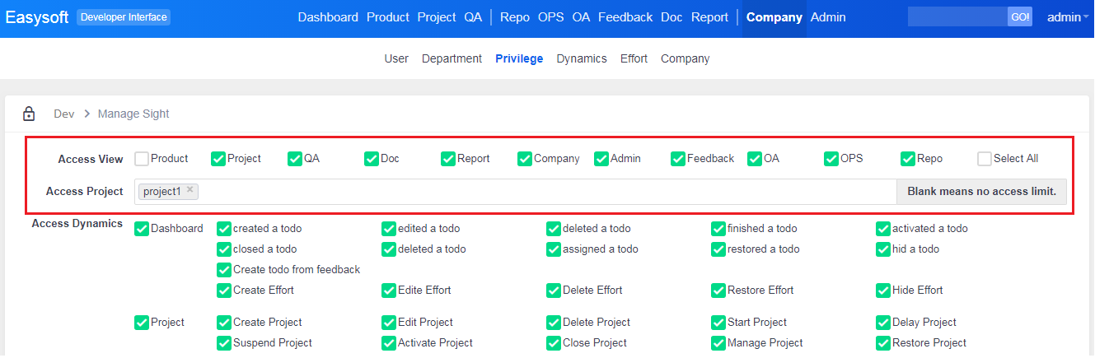Go to the Feedback top menu

tap(625, 17)
